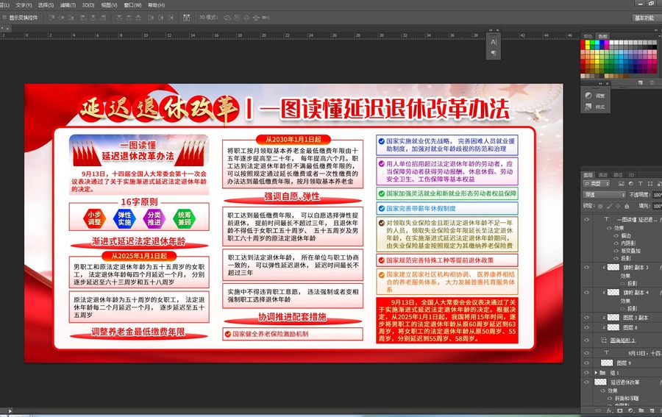The width and height of the screenshot is (662, 417).
Task: Click the align left edges icon
Action: 83,18
